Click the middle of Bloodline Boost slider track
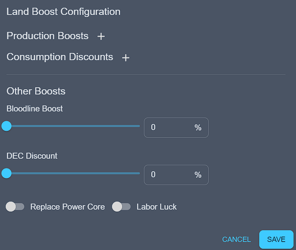Viewport: 296px width, 250px height. (73, 126)
